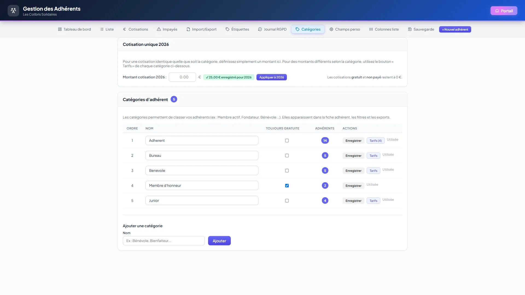Switch to the Liste tab
Viewport: 525px width, 295px height.
(107, 29)
